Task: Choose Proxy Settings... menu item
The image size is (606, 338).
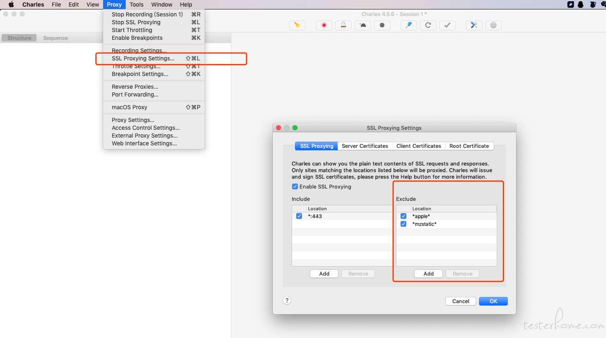Action: click(x=154, y=120)
